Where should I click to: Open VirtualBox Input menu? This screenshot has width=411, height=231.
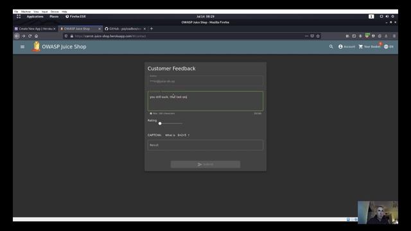[x=44, y=12]
